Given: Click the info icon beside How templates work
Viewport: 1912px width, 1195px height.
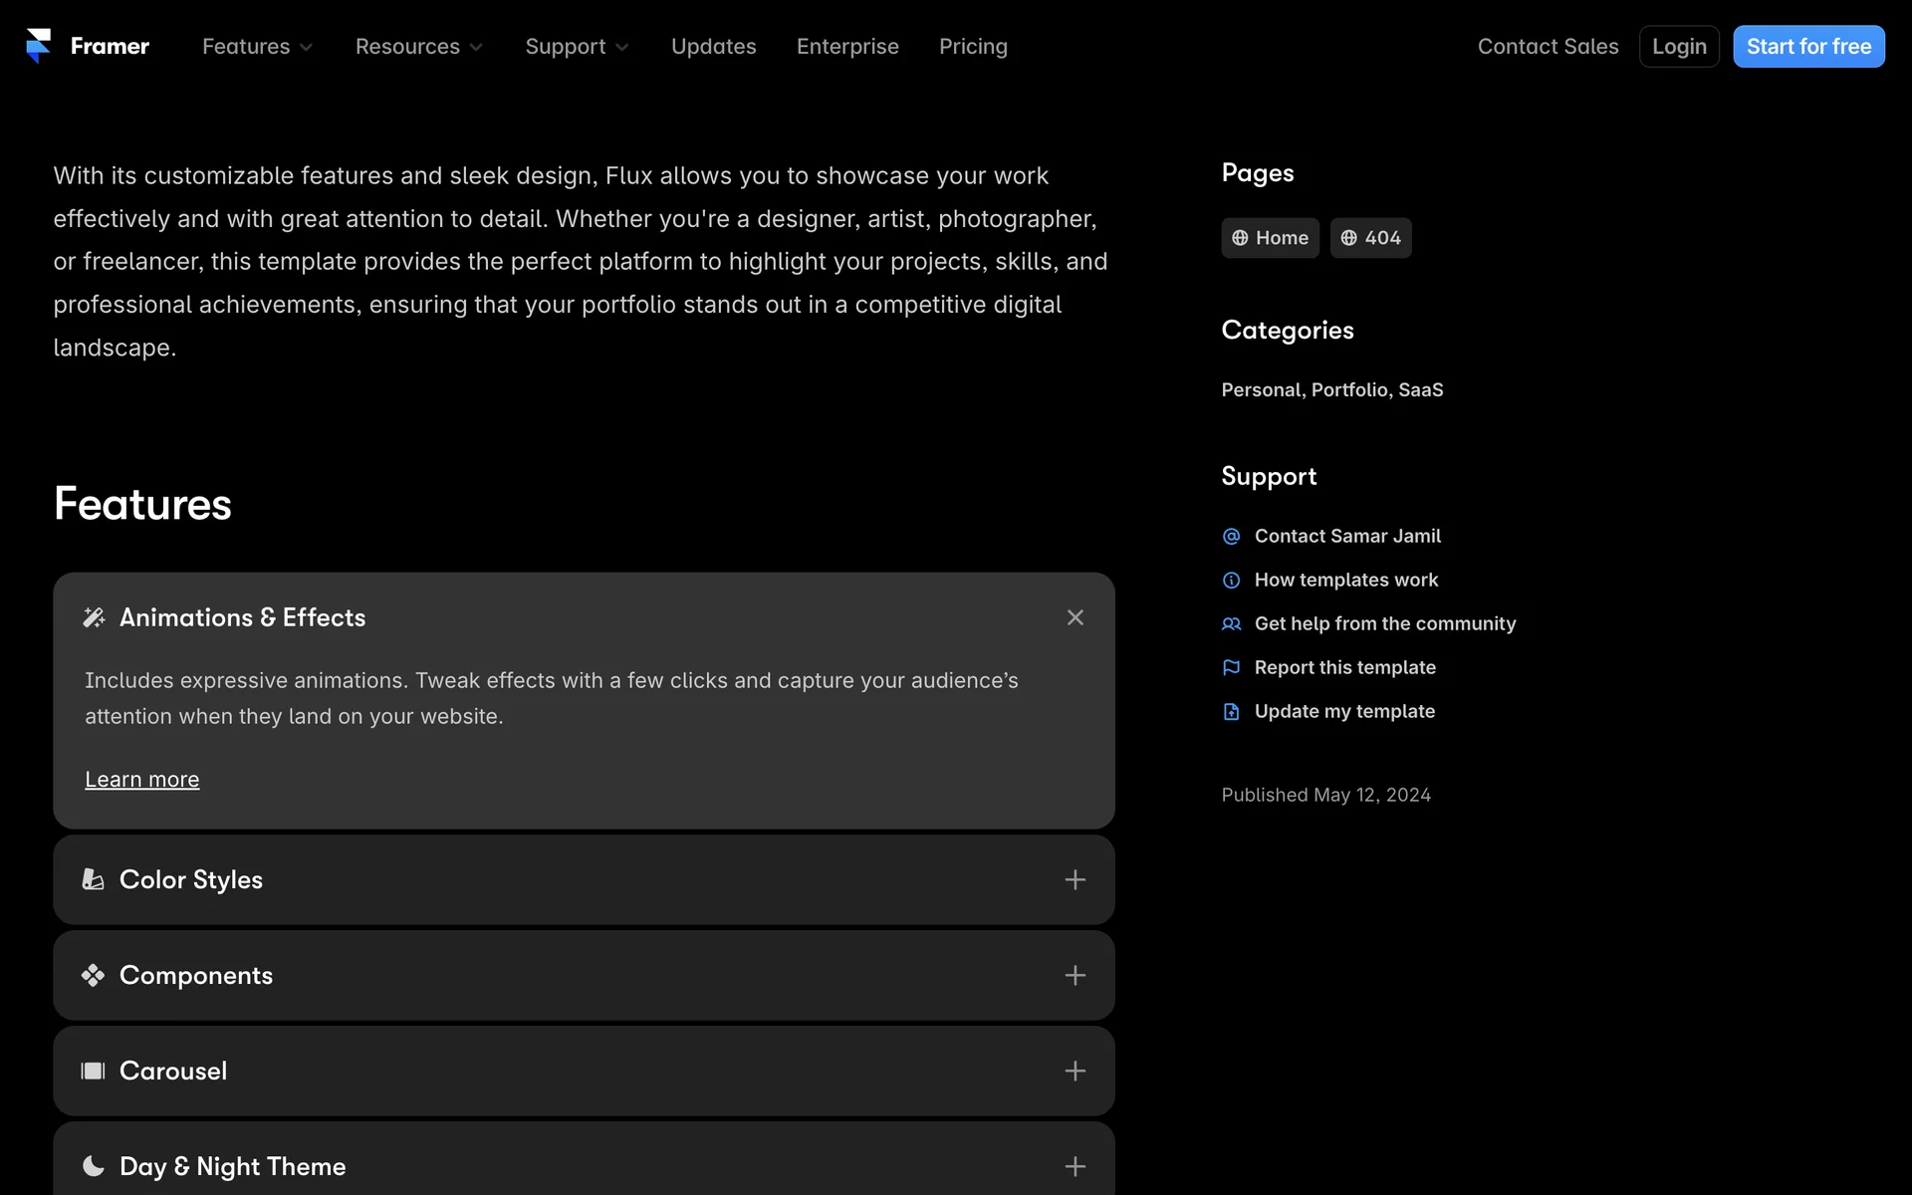Looking at the screenshot, I should pos(1231,581).
